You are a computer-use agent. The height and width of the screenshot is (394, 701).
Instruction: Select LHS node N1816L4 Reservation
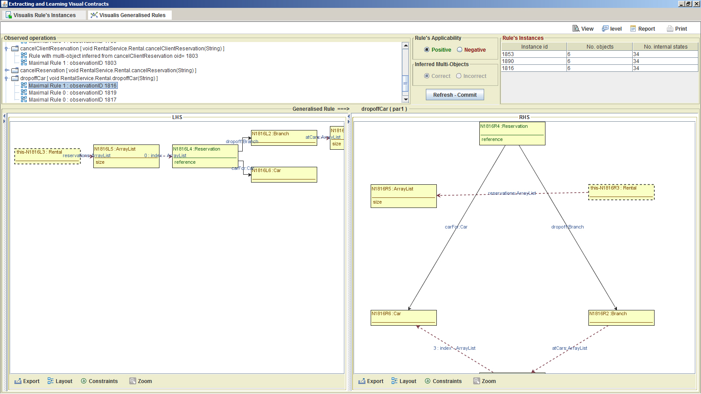[205, 156]
